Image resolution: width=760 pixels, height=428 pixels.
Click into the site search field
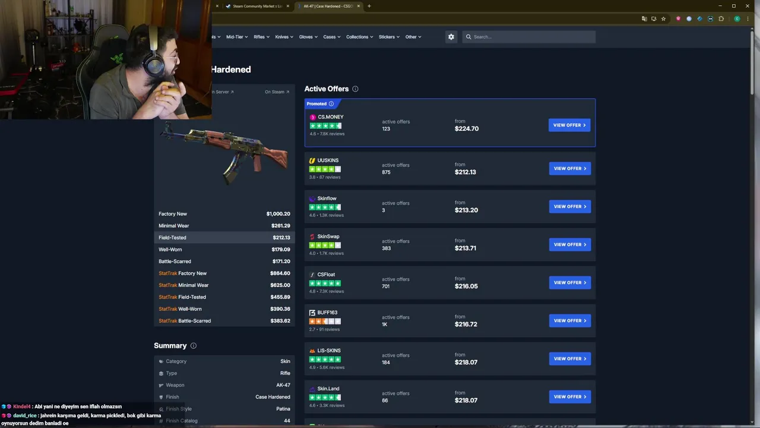coord(528,37)
